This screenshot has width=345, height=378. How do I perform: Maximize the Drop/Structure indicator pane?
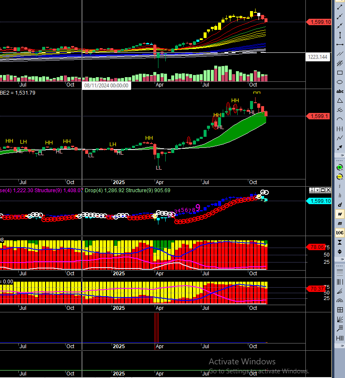point(323,190)
